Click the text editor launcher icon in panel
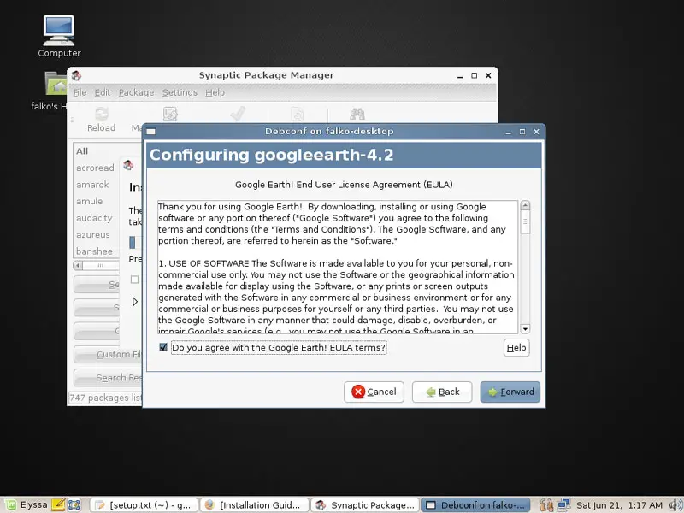The width and height of the screenshot is (684, 513). pyautogui.click(x=59, y=505)
